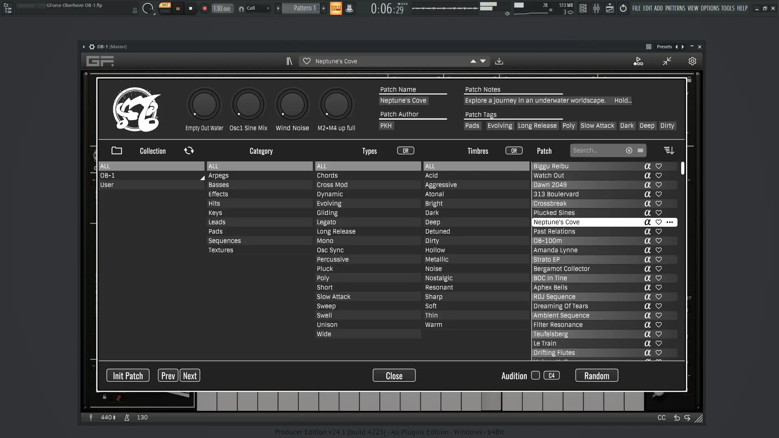Click the refresh collection icon
Image resolution: width=779 pixels, height=438 pixels.
tap(189, 150)
